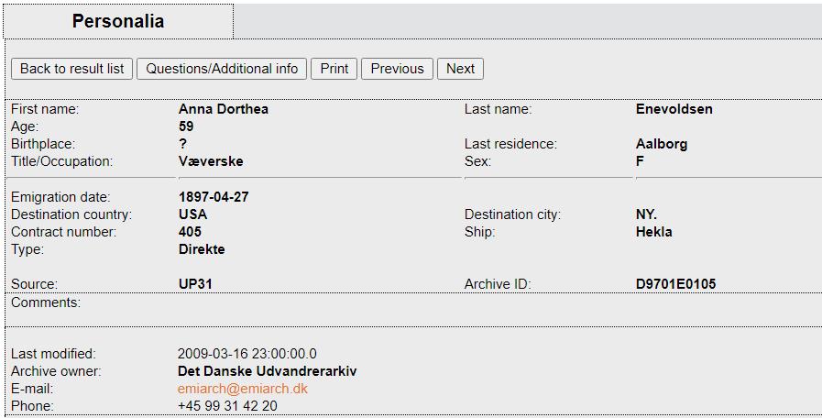Click emigration date 1897-04-27

(x=214, y=197)
